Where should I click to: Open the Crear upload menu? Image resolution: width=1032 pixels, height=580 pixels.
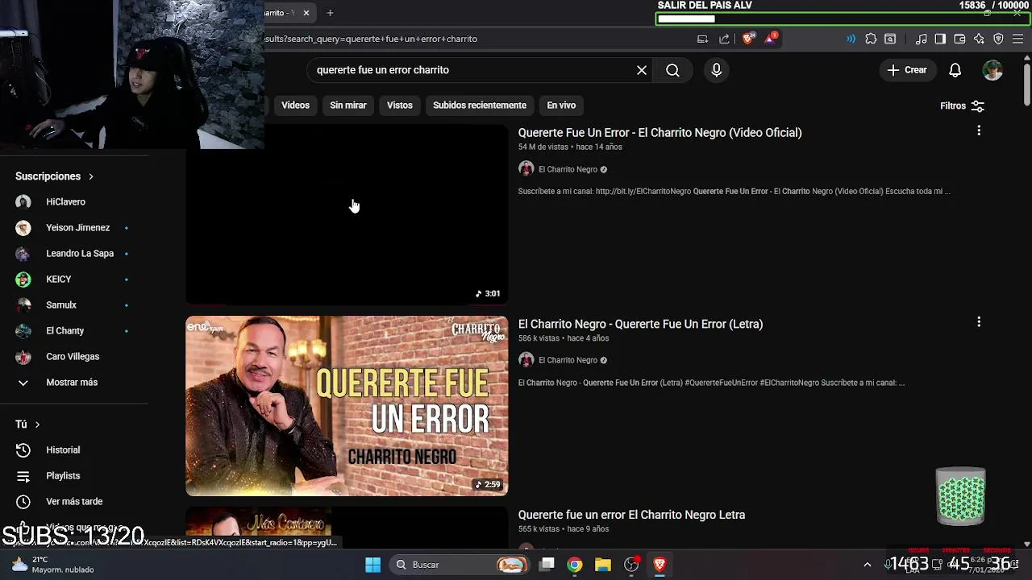point(907,70)
